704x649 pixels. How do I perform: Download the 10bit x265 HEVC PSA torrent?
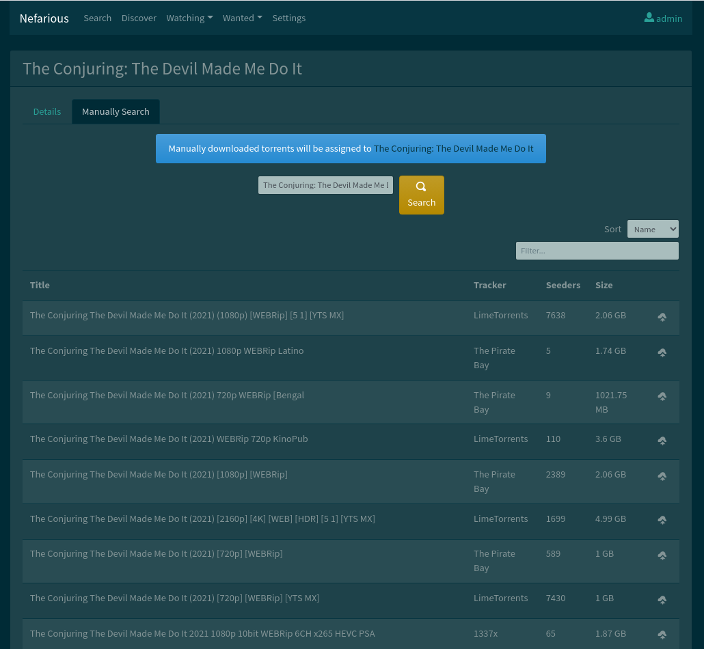pos(662,635)
